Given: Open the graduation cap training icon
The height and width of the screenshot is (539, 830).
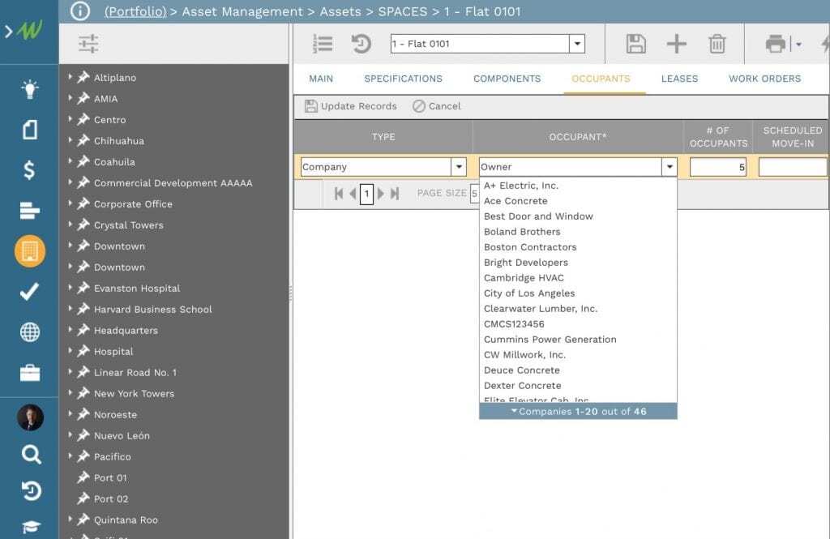Looking at the screenshot, I should (31, 527).
